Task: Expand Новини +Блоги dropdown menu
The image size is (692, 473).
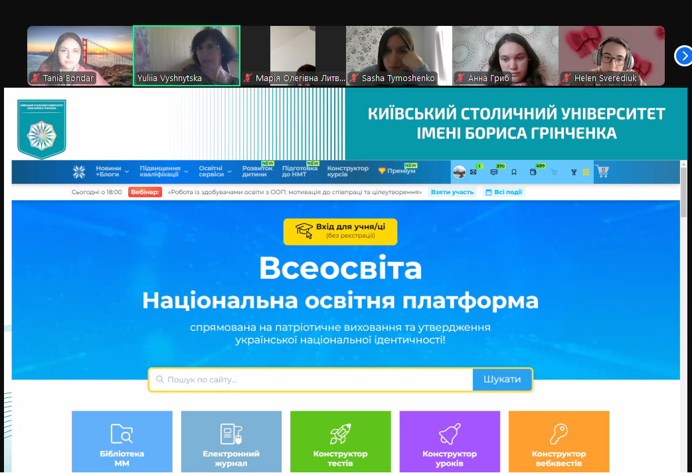Action: click(x=112, y=171)
